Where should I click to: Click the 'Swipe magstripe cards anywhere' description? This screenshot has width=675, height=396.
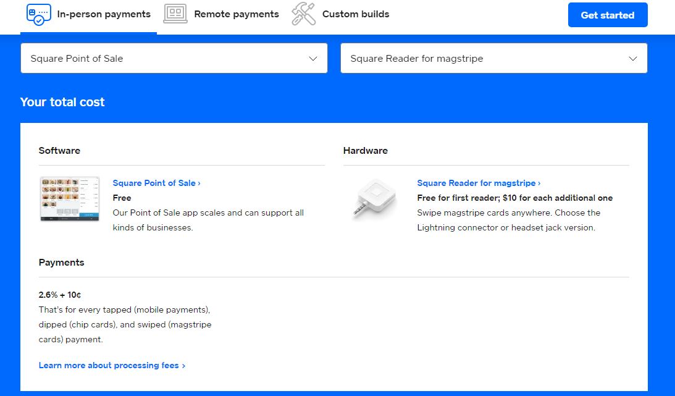[x=509, y=220]
